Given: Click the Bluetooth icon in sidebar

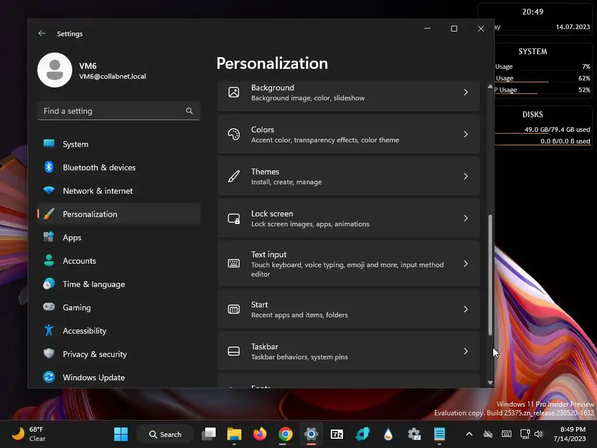Looking at the screenshot, I should 49,167.
